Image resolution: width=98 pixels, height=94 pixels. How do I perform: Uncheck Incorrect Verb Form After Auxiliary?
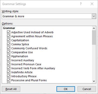[x=9, y=68]
